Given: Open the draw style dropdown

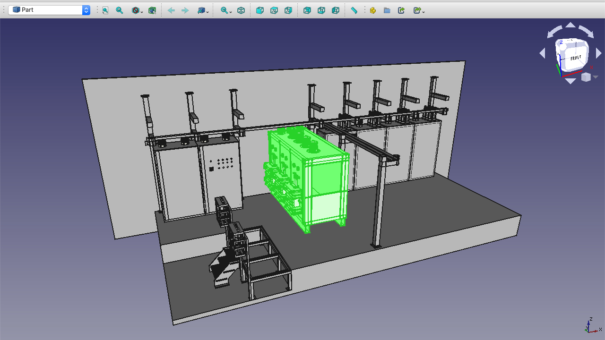Looking at the screenshot, I should 137,10.
